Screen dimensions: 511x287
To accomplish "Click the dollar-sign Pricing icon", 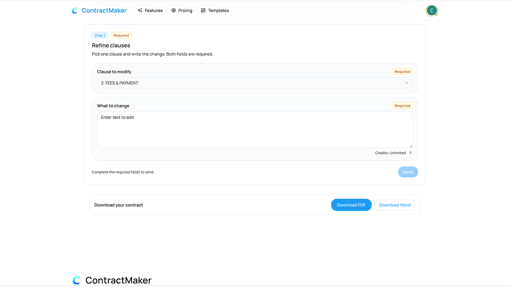I will 173,10.
